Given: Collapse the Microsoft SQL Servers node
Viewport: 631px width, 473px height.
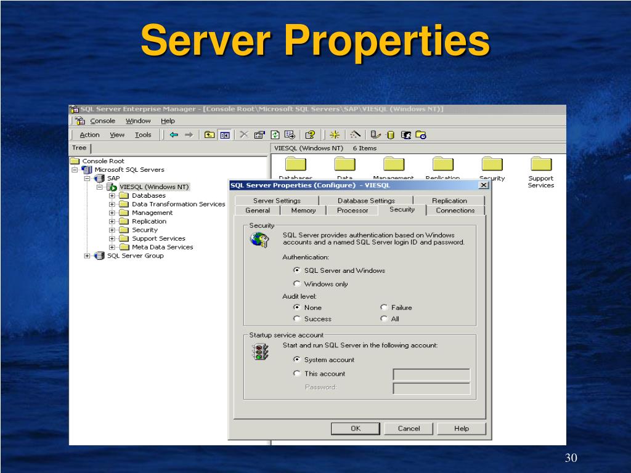Looking at the screenshot, I should click(75, 170).
